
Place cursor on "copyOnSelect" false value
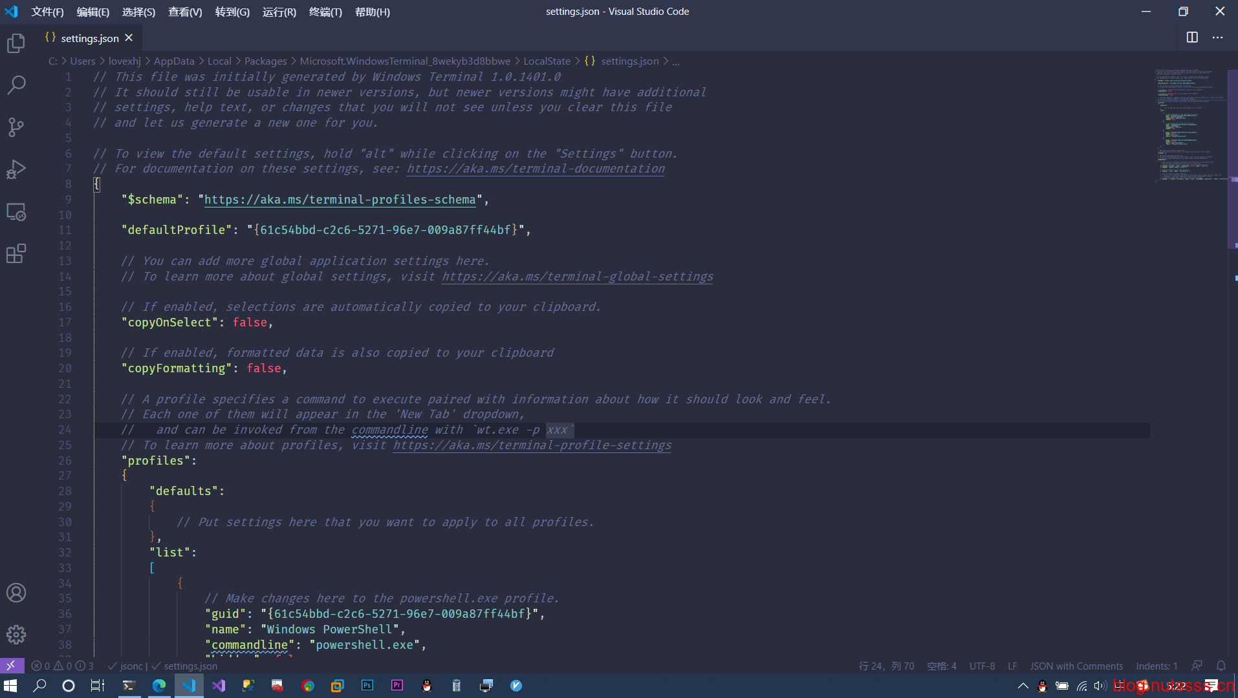click(x=250, y=323)
